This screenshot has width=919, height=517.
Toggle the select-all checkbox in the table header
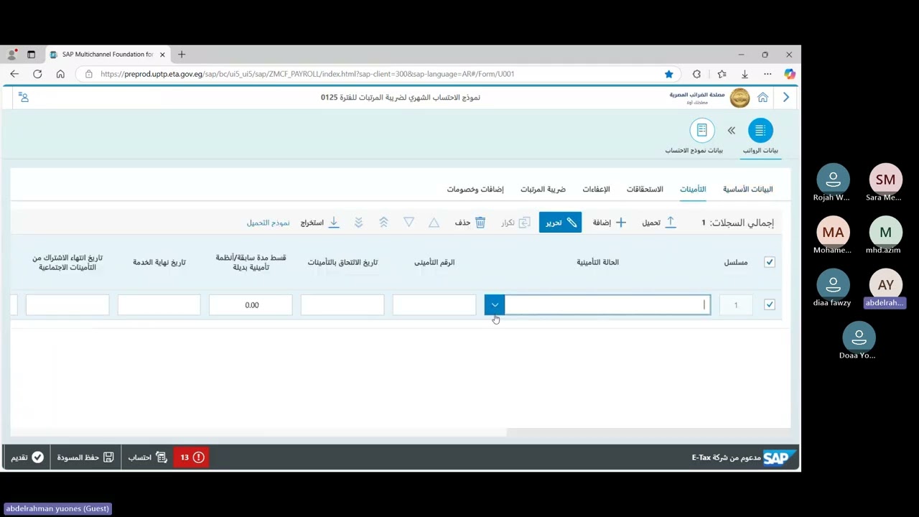pos(770,262)
